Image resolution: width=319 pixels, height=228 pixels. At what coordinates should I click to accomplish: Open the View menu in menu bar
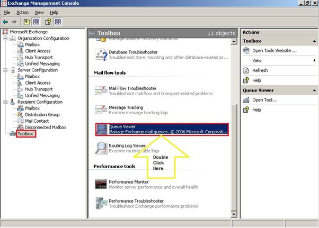pos(39,12)
